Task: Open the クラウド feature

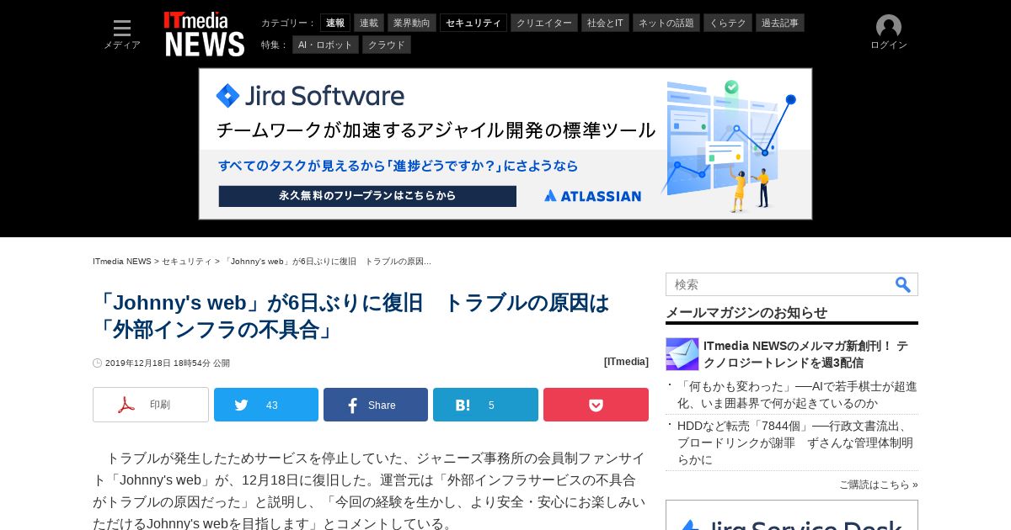Action: (x=387, y=45)
